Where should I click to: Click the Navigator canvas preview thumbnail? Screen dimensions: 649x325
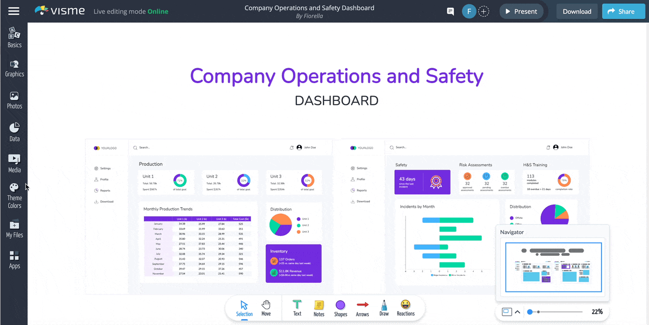coord(553,268)
